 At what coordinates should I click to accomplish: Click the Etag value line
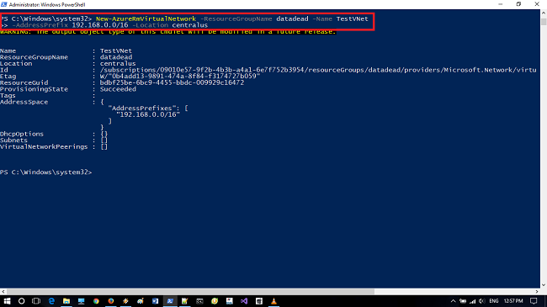click(180, 77)
